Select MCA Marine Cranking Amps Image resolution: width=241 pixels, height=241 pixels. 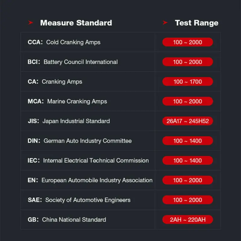pyautogui.click(x=67, y=102)
